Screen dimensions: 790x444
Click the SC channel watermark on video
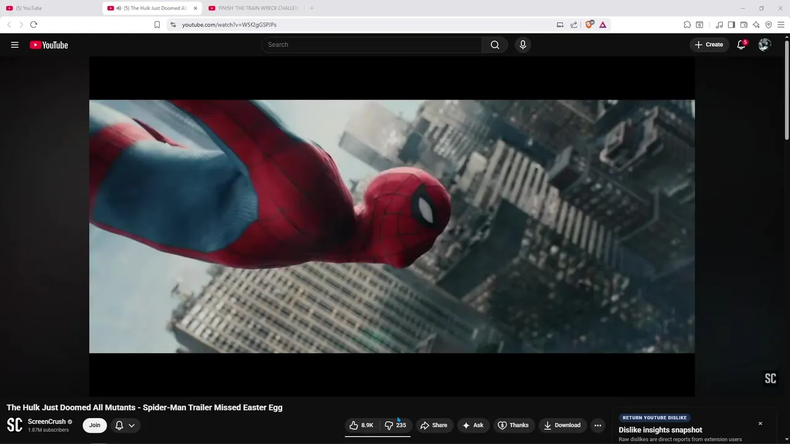click(770, 379)
